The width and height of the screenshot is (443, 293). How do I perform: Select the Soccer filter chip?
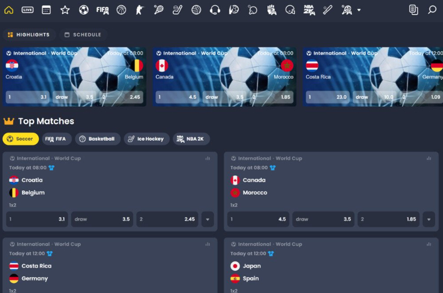point(20,139)
